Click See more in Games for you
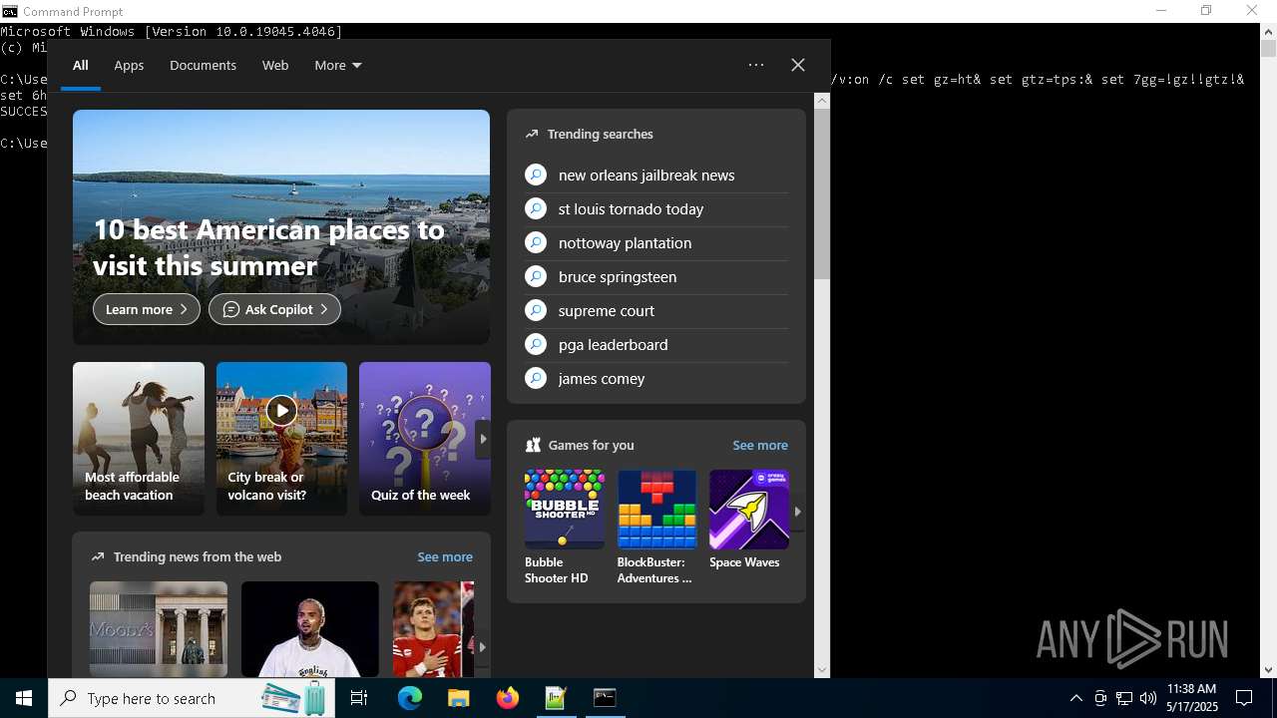The width and height of the screenshot is (1277, 718). point(760,446)
